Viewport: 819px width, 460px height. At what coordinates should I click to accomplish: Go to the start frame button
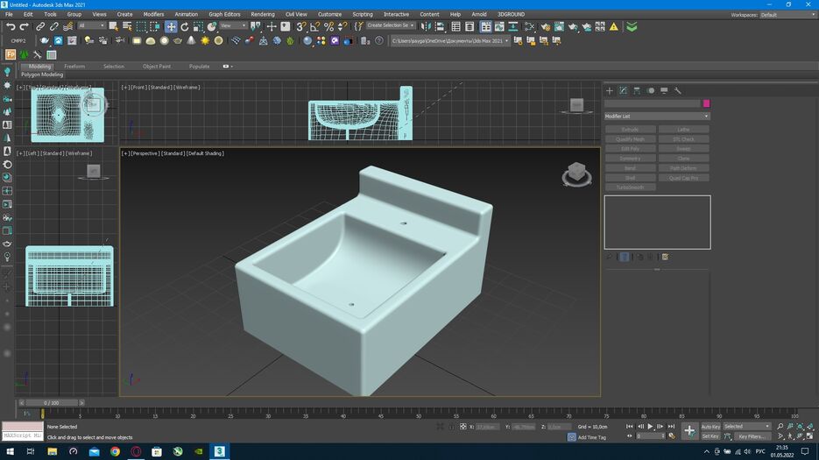[x=630, y=427]
